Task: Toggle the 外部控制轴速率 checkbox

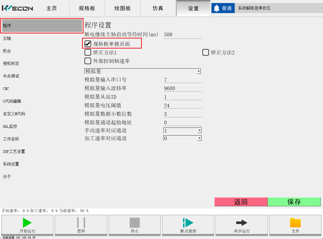Action: [x=88, y=61]
